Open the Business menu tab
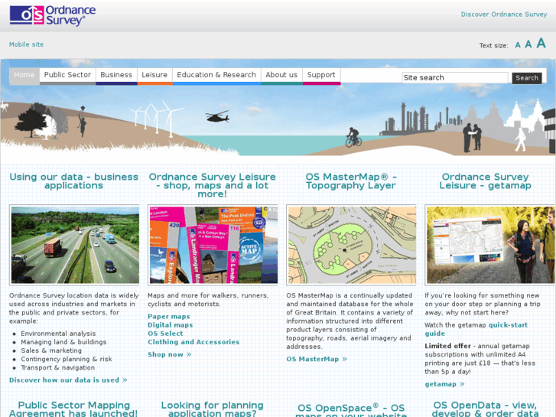Screen dimensions: 556x417 click(116, 76)
